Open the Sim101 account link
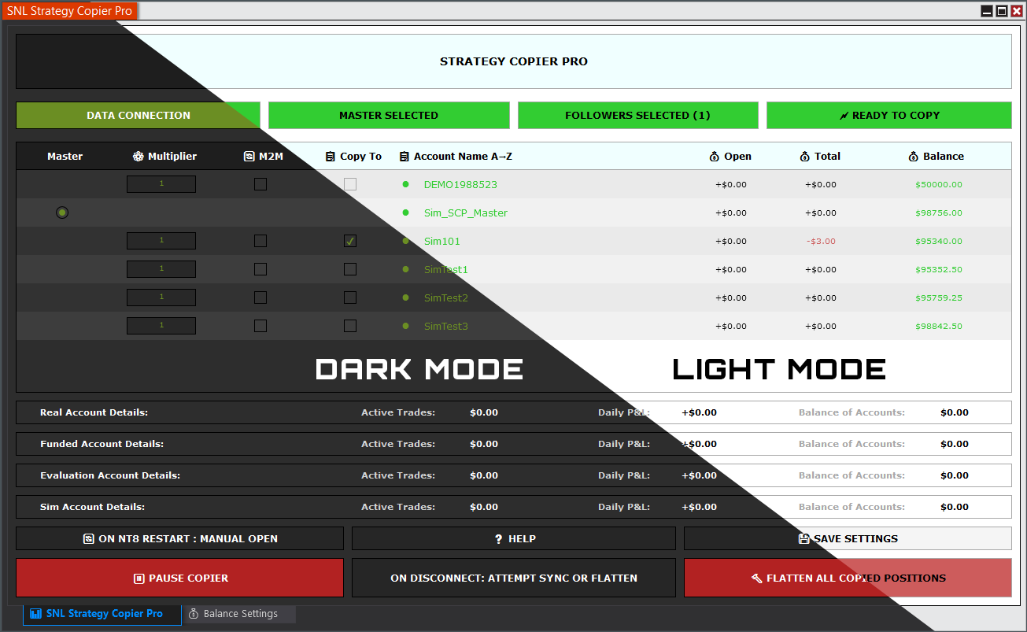 pyautogui.click(x=441, y=241)
